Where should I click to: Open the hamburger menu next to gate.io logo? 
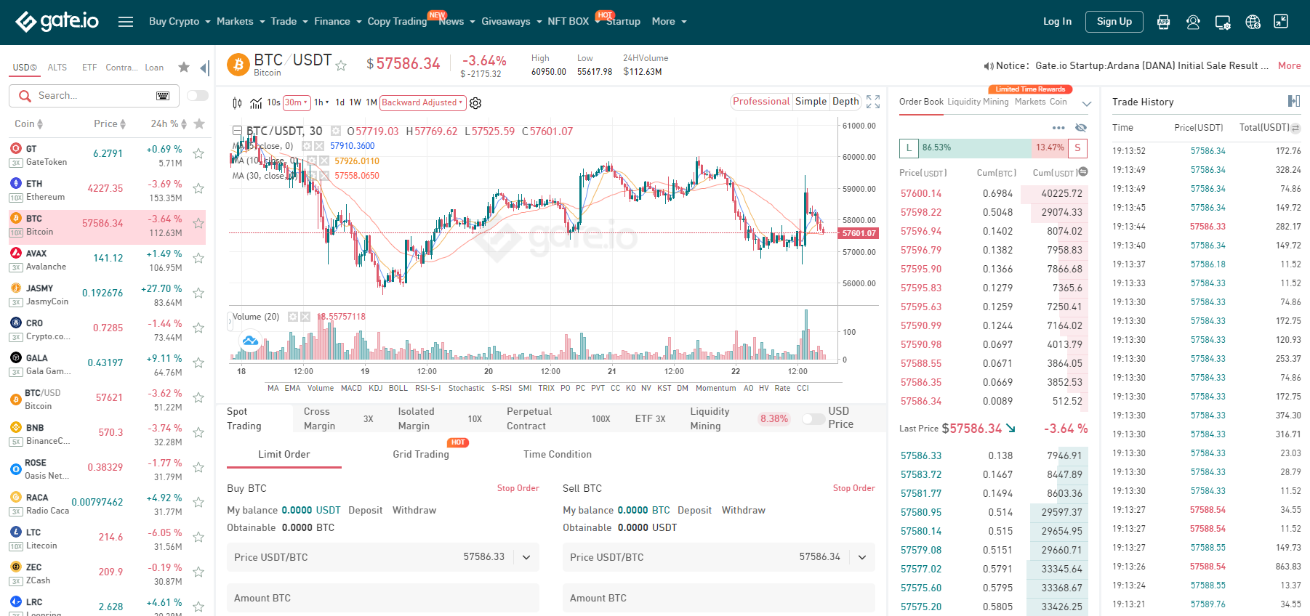coord(126,22)
